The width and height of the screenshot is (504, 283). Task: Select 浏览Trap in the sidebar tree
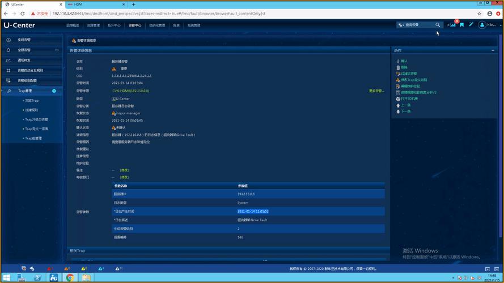[32, 101]
